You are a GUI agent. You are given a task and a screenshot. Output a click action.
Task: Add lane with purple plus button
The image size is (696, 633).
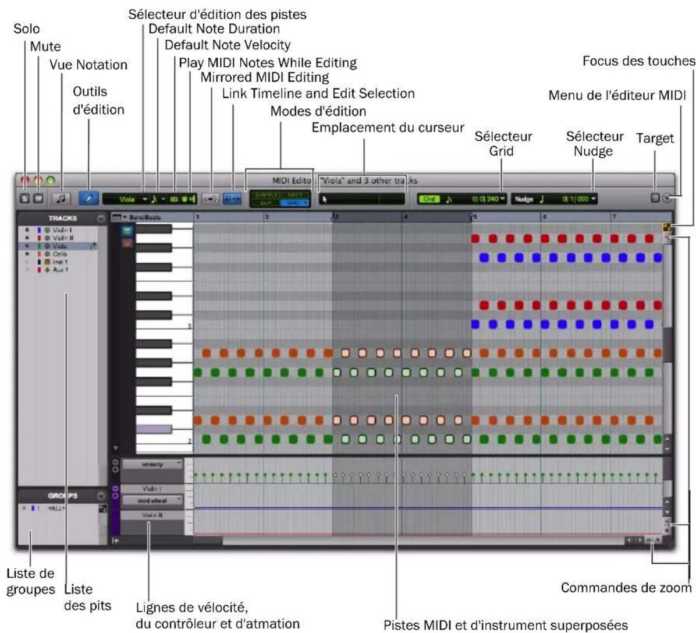point(115,496)
